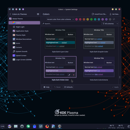
Task: Click the color scheme search field
Action: pos(71,24)
